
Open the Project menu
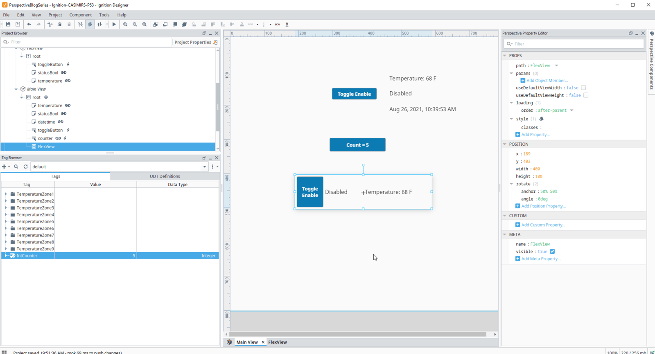[55, 15]
